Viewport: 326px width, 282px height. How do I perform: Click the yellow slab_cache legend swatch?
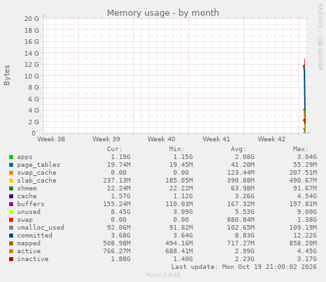[x=11, y=181]
